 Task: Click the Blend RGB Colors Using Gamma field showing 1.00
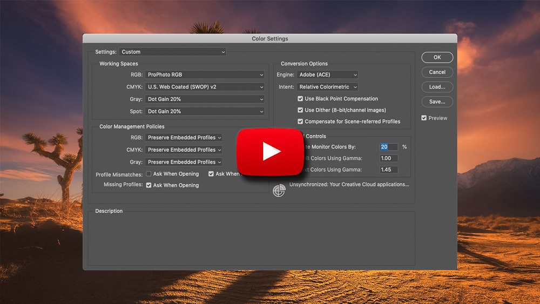click(389, 158)
